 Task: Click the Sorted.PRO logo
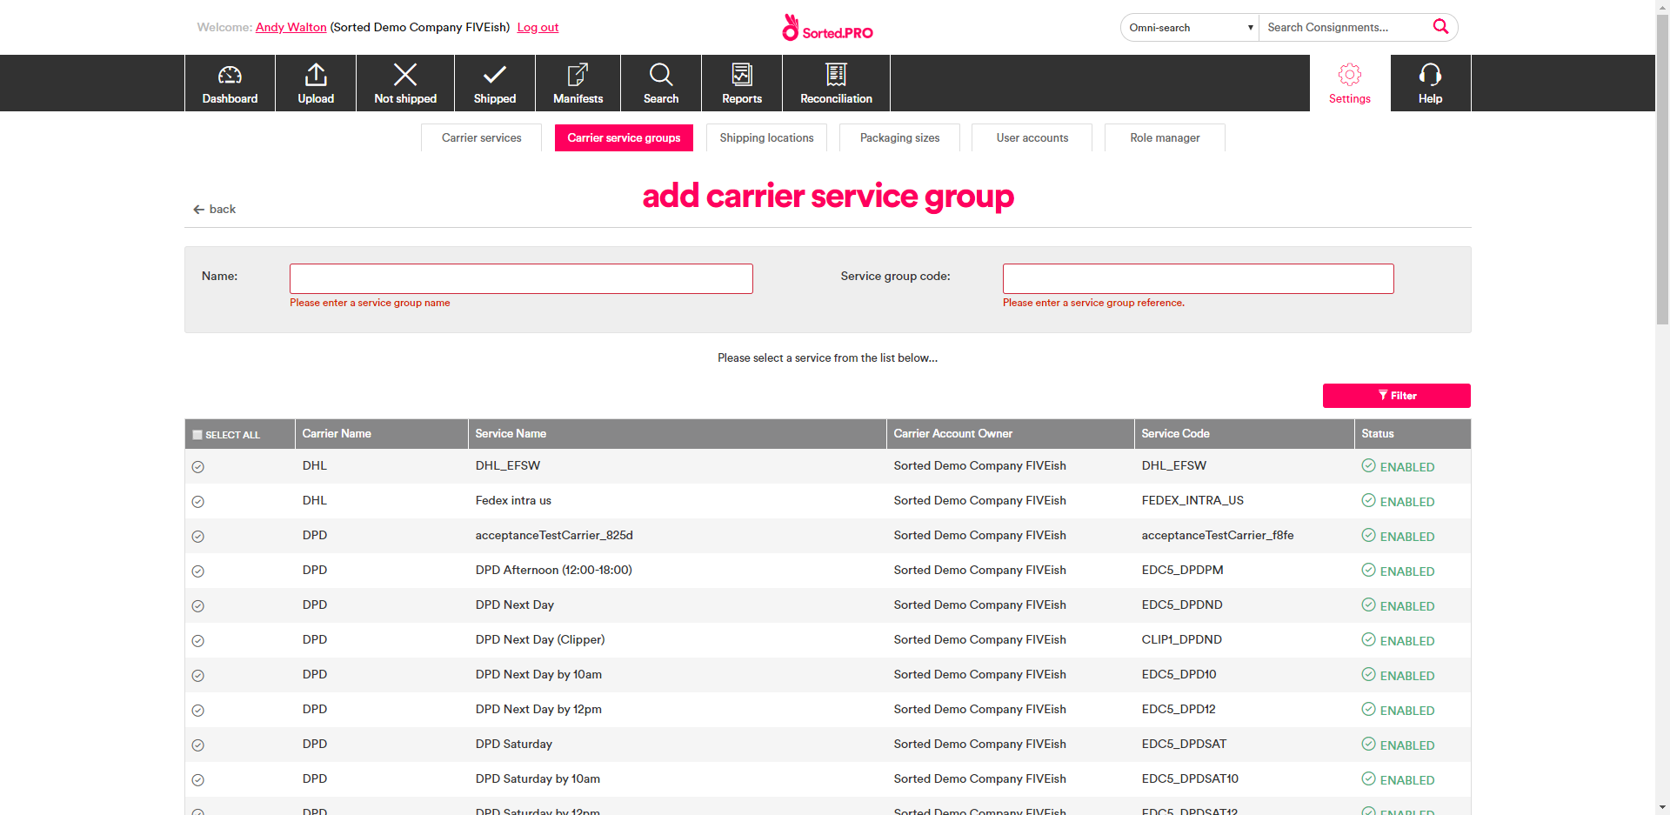tap(827, 27)
